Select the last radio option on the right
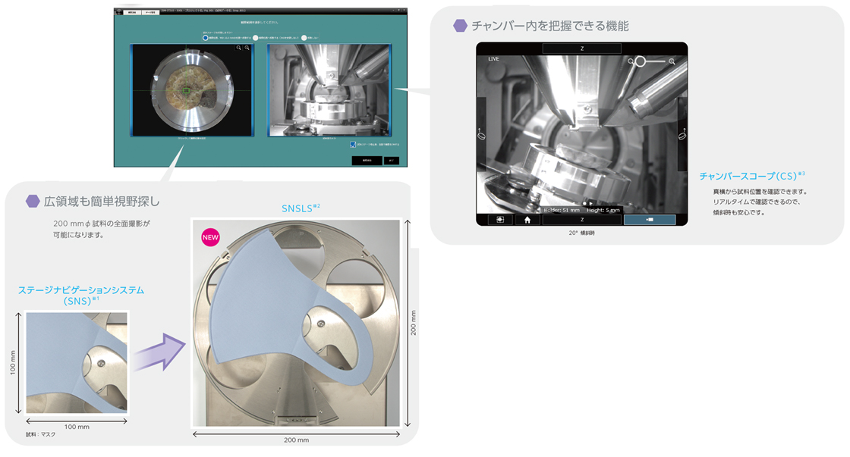The width and height of the screenshot is (850, 457). coord(304,37)
